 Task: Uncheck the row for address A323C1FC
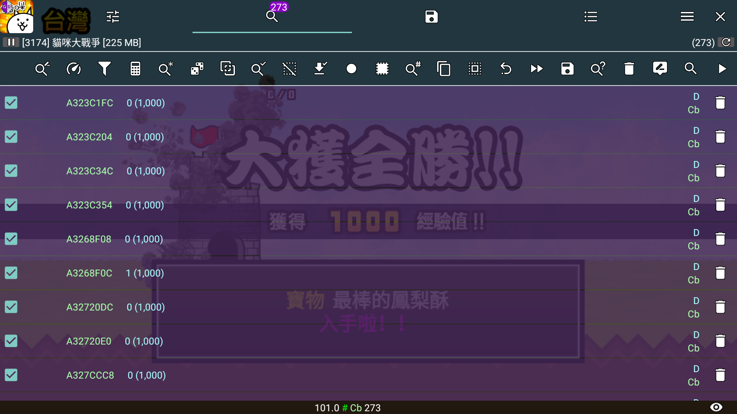(11, 103)
